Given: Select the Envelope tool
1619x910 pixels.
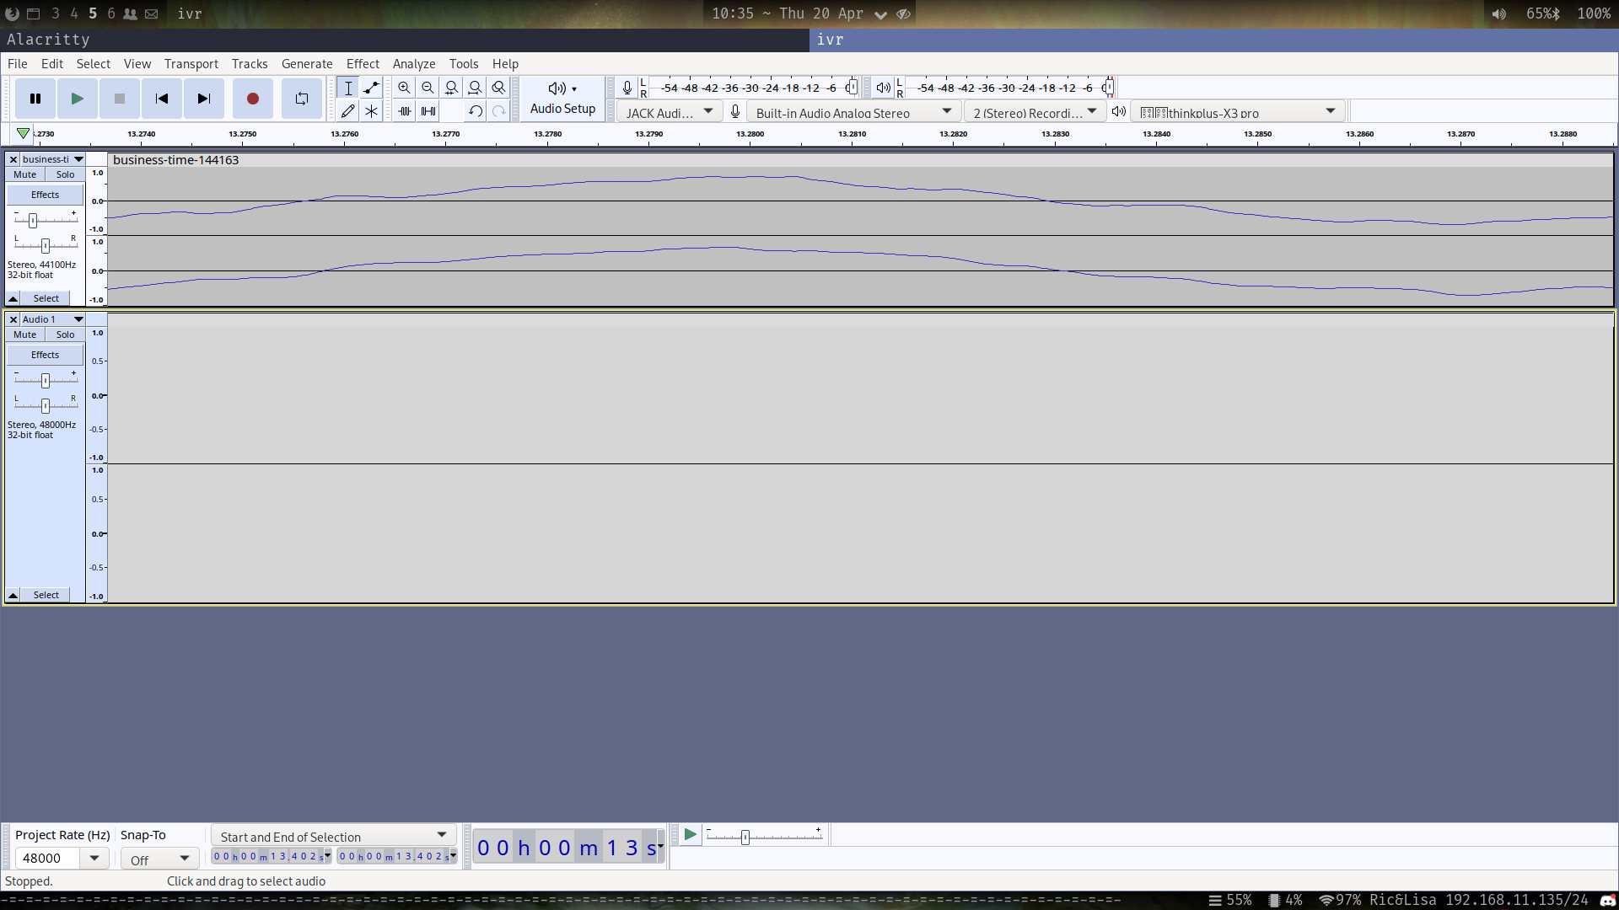Looking at the screenshot, I should [x=371, y=88].
